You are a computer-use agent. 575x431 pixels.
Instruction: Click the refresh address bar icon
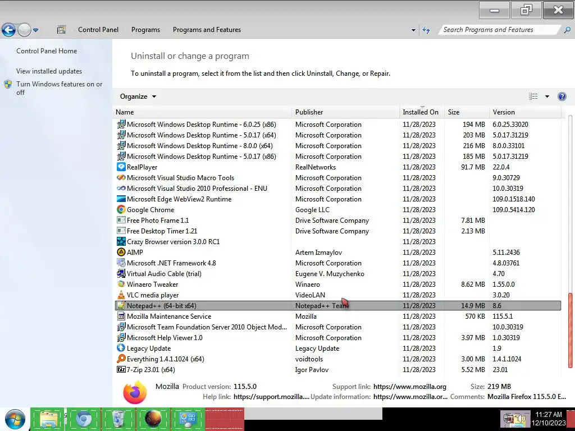426,30
